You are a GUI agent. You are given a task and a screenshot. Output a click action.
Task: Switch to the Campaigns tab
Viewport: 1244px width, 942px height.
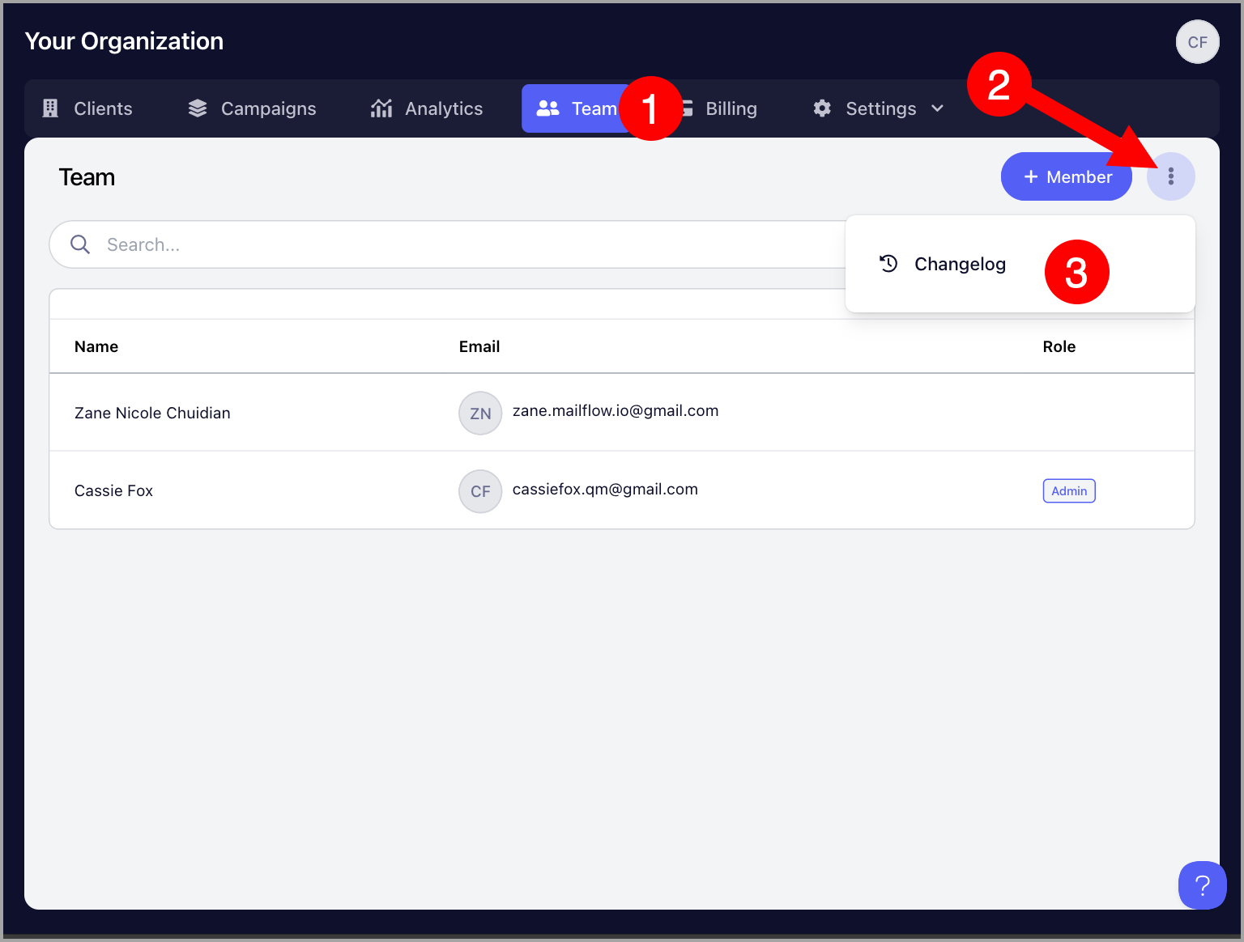(252, 108)
